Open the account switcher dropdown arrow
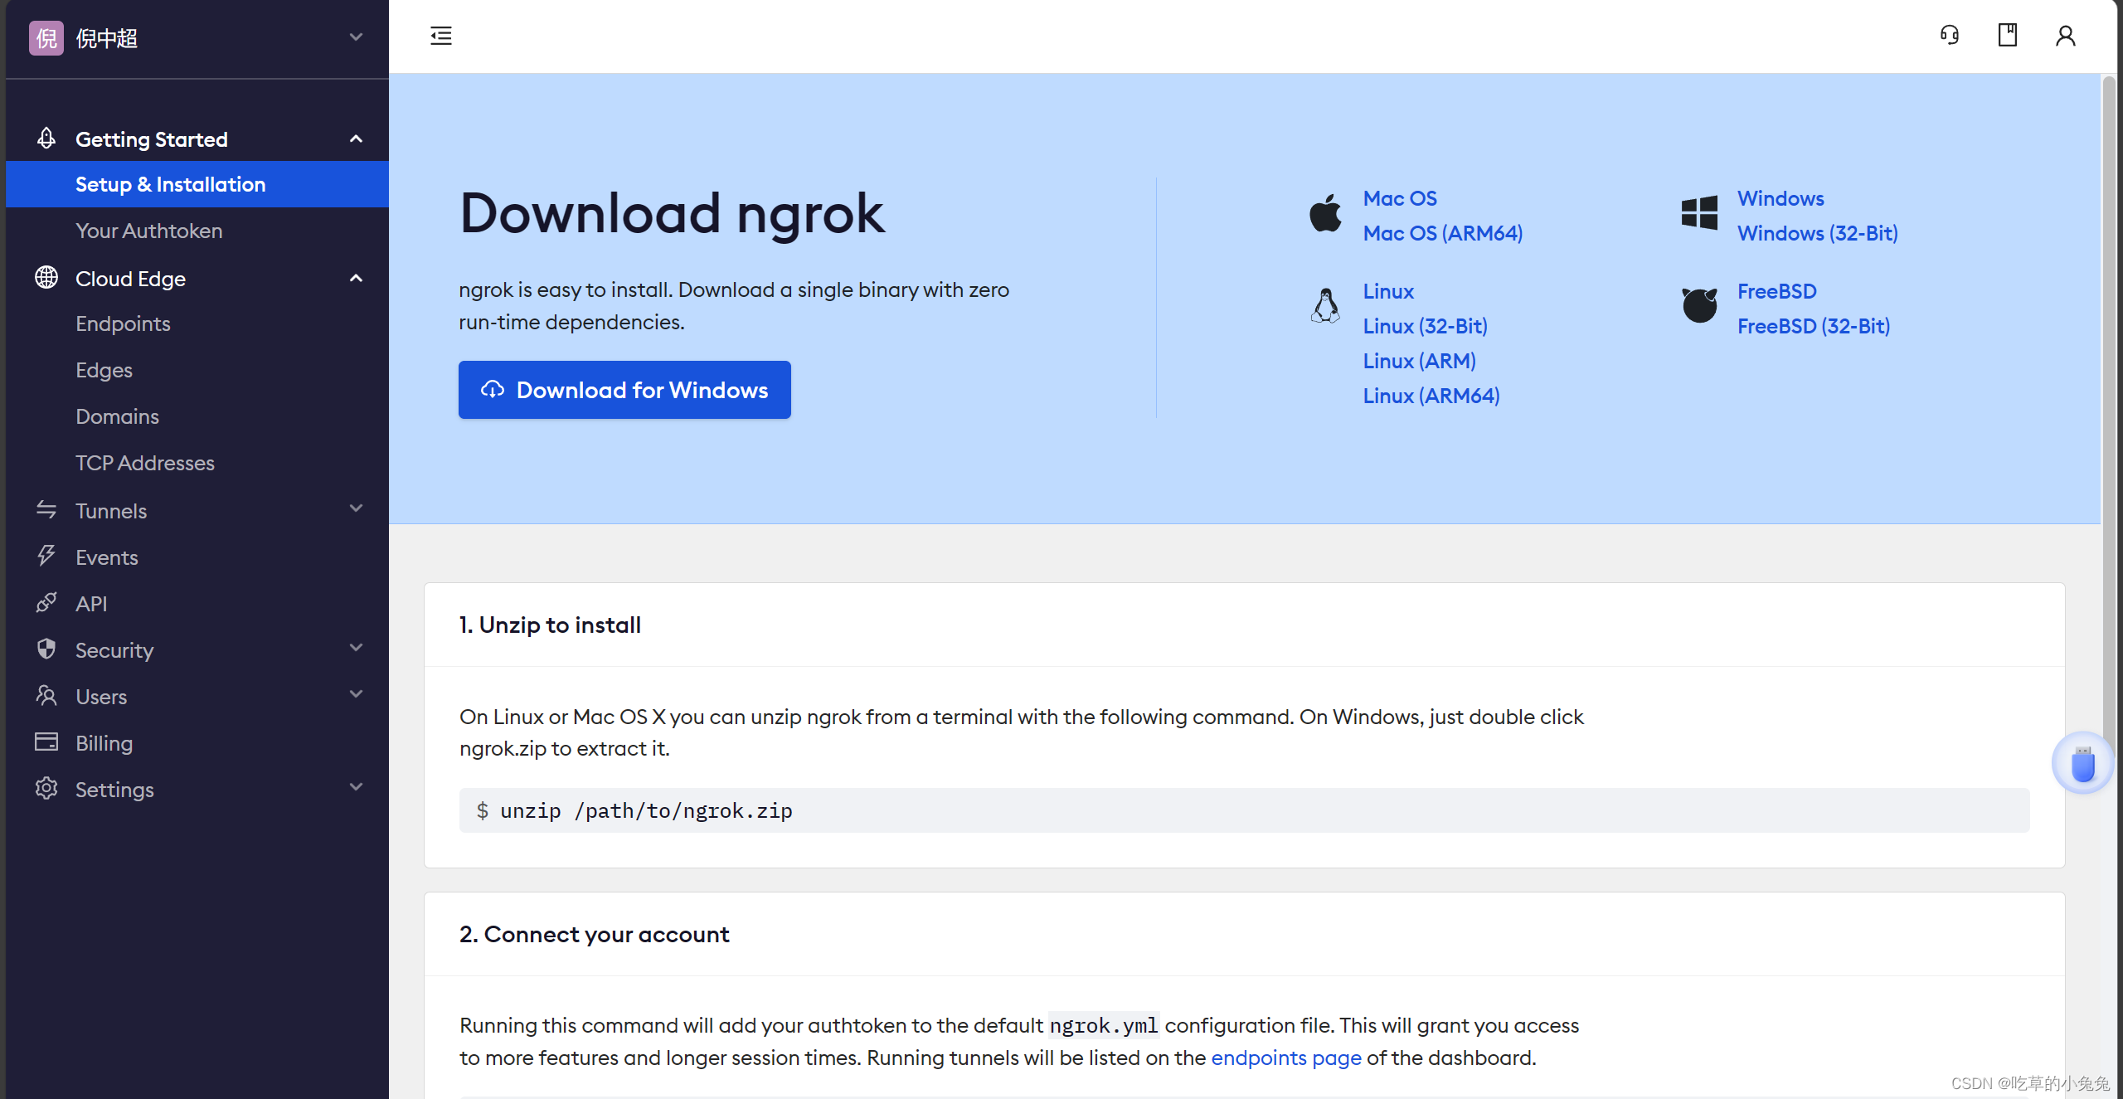The width and height of the screenshot is (2123, 1099). (356, 37)
